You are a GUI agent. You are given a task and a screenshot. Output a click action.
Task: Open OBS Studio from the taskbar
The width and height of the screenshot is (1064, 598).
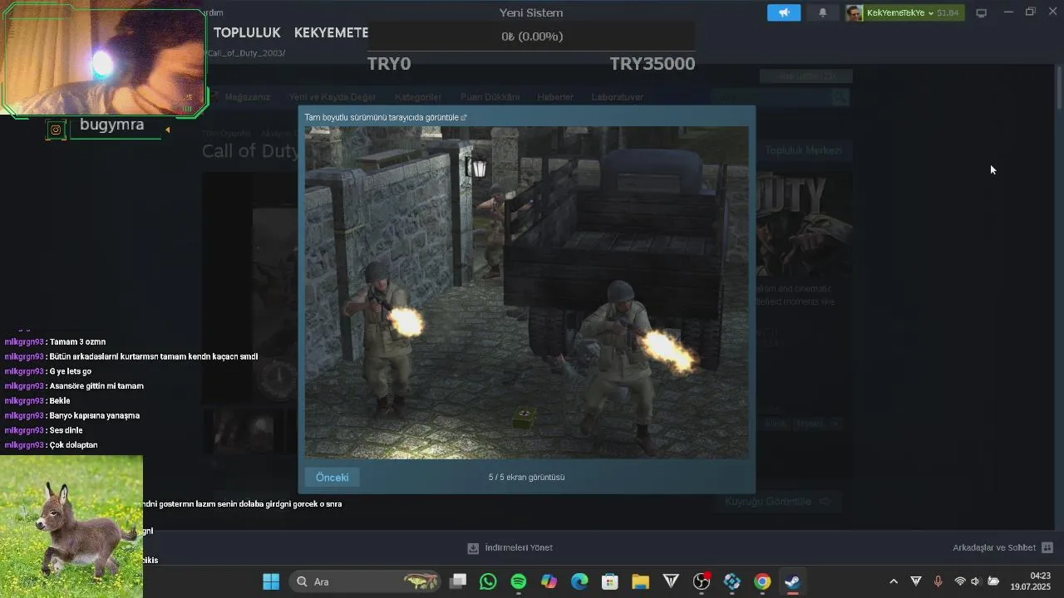702,581
